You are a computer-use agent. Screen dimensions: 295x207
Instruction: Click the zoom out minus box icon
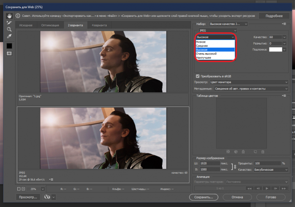(19, 189)
